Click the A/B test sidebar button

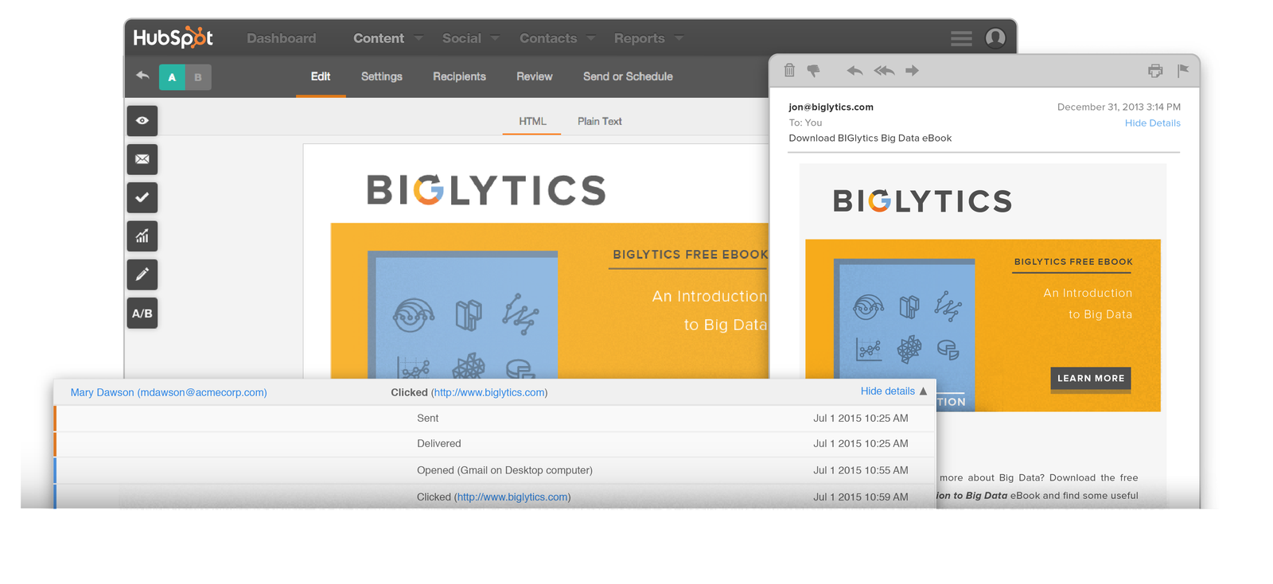[x=142, y=313]
